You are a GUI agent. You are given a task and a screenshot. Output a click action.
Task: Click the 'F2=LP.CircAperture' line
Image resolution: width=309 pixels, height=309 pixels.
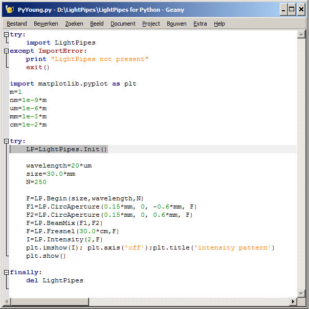point(109,215)
